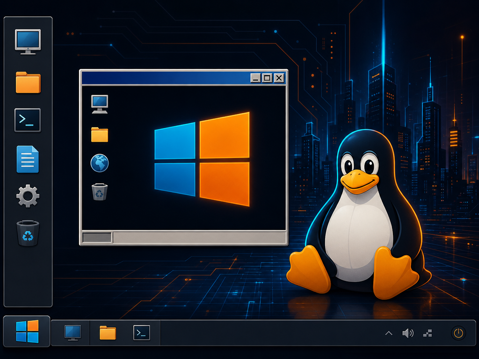479x359 pixels.
Task: Open the monitor icon on the taskbar
Action: pyautogui.click(x=73, y=332)
